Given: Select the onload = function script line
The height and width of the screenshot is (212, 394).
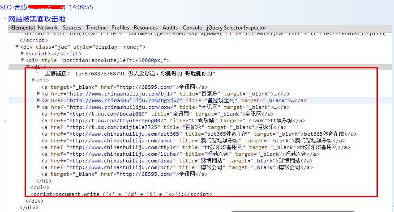Looking at the screenshot, I should (209, 34).
